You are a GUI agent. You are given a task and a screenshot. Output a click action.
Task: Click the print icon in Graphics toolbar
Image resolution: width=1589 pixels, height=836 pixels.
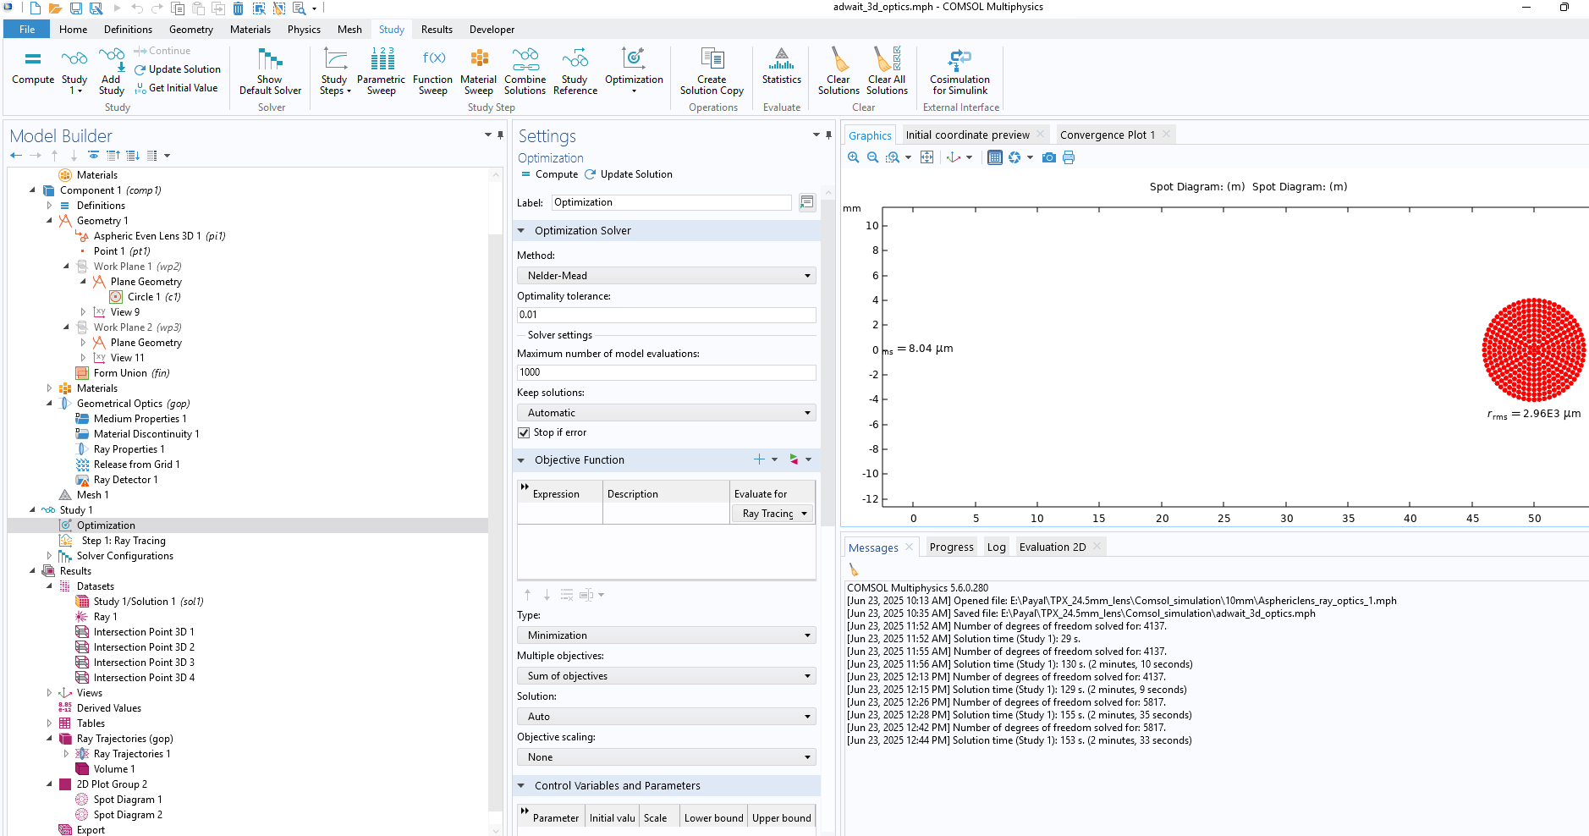1069,157
